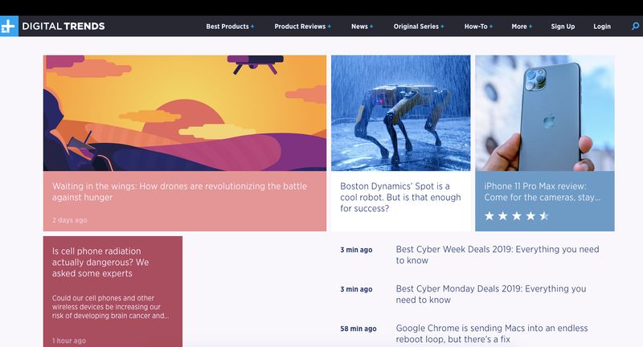The width and height of the screenshot is (643, 347).
Task: Open Best Cyber Week Deals 2019 headline
Action: [498, 255]
